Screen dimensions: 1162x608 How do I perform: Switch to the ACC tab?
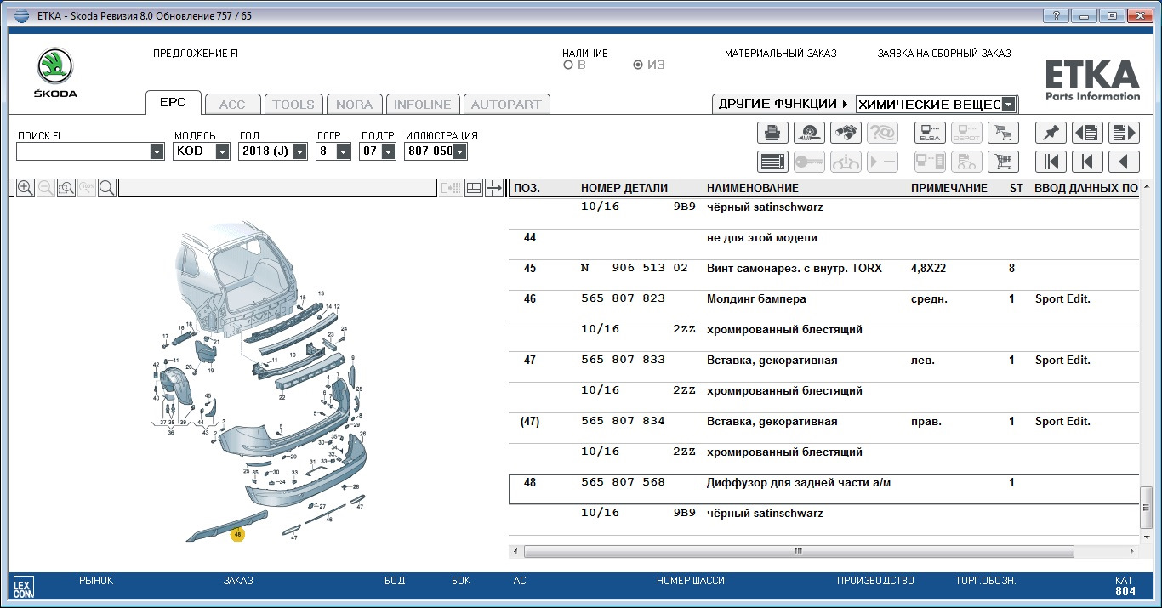tap(232, 105)
